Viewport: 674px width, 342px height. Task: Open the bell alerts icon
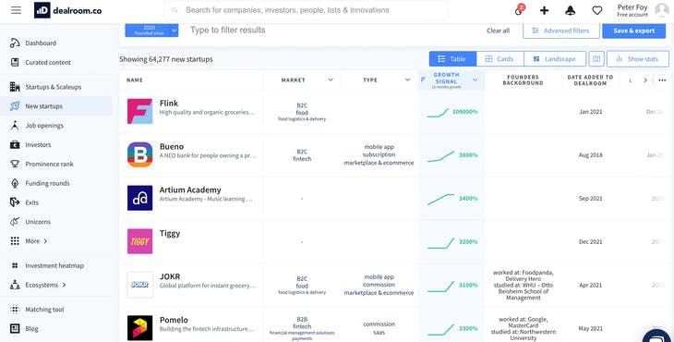[570, 10]
